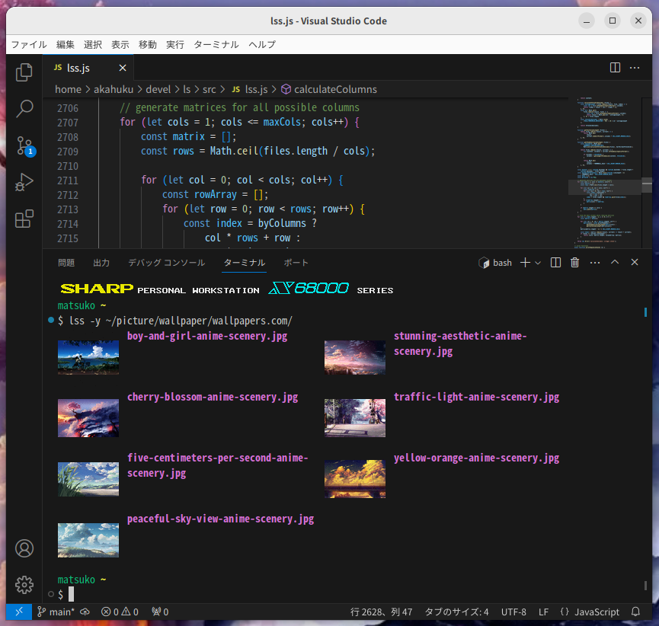The width and height of the screenshot is (659, 626).
Task: Split the editor to the right
Action: (615, 68)
